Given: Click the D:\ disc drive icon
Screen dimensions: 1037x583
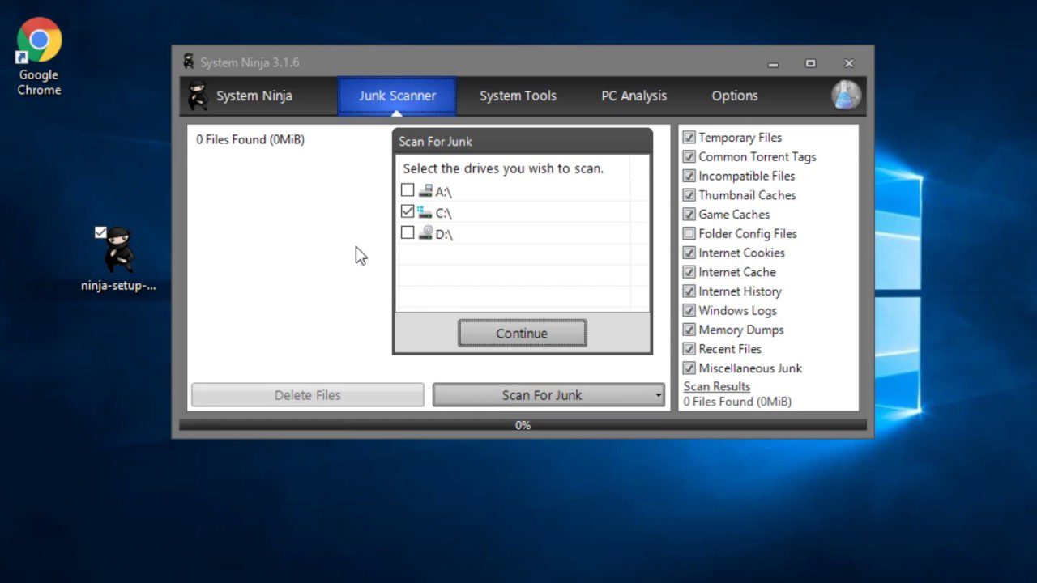Looking at the screenshot, I should click(x=425, y=233).
